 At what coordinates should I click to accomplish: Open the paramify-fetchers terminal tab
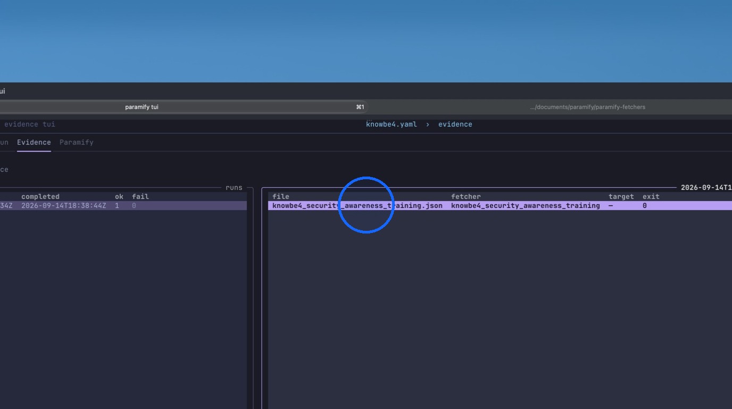point(587,107)
